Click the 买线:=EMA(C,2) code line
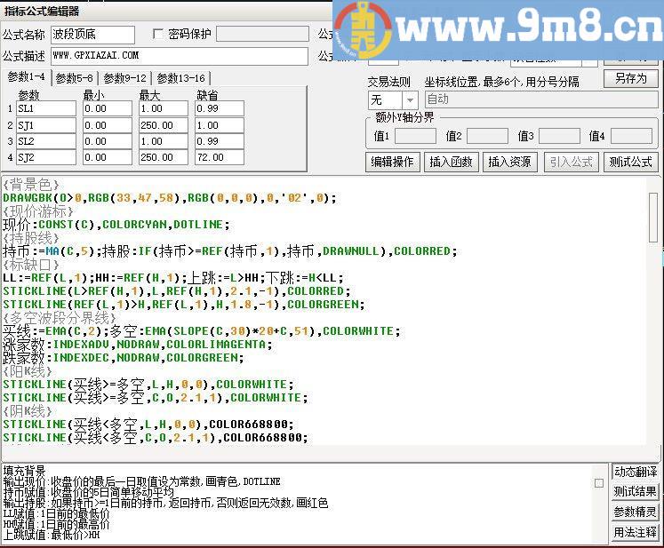Screen dimensions: 664x548 coord(201,331)
